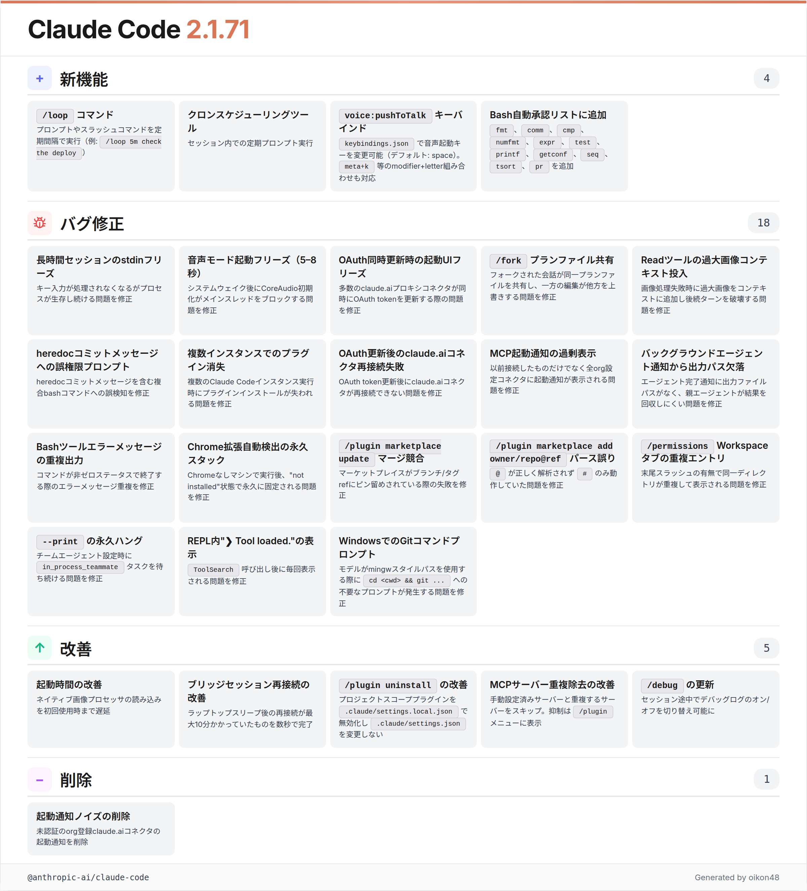Click the count badge 5 for 改善
This screenshot has width=807, height=891.
(x=766, y=648)
